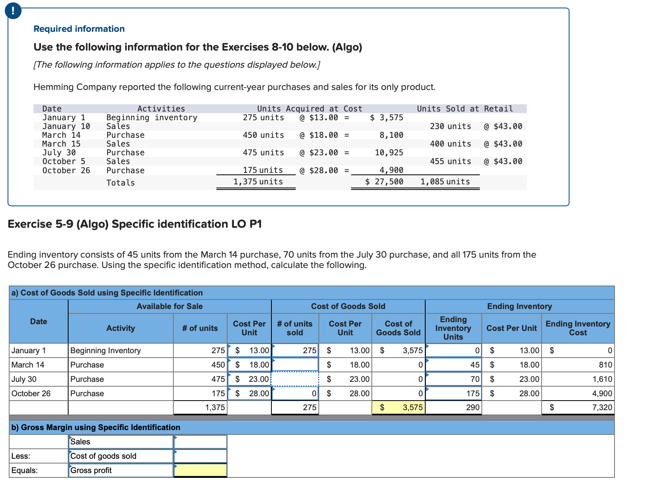Click the 'Ending Inventory' column group header
Screen dimensions: 652x489
(520, 306)
